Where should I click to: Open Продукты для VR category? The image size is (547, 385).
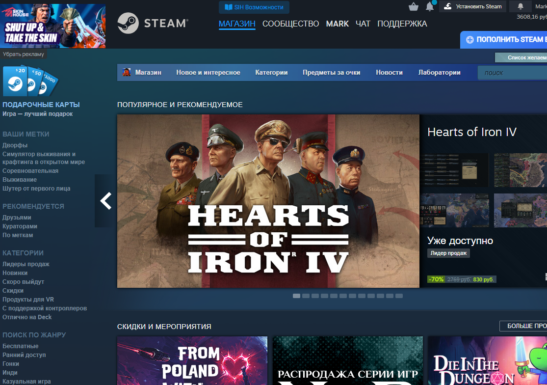click(x=28, y=300)
